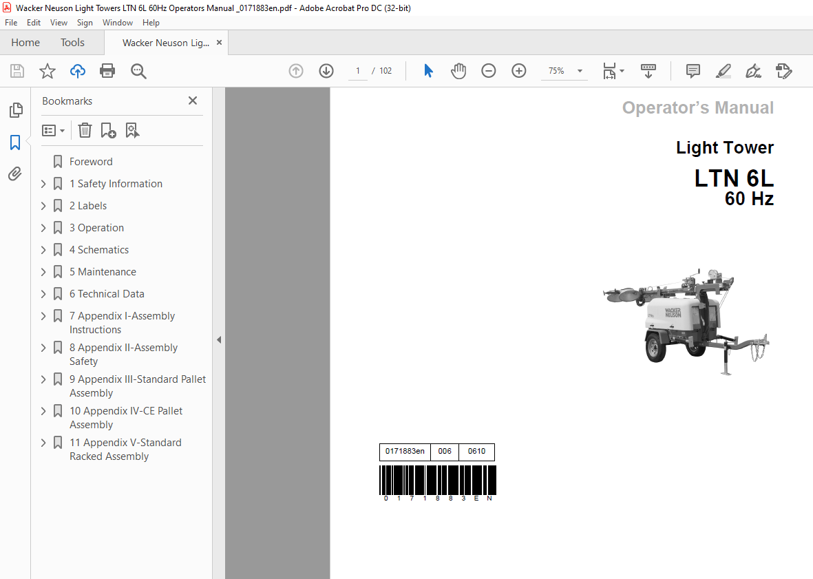Viewport: 813px width, 579px height.
Task: Click the Operator's Manual heading text
Action: click(x=698, y=108)
